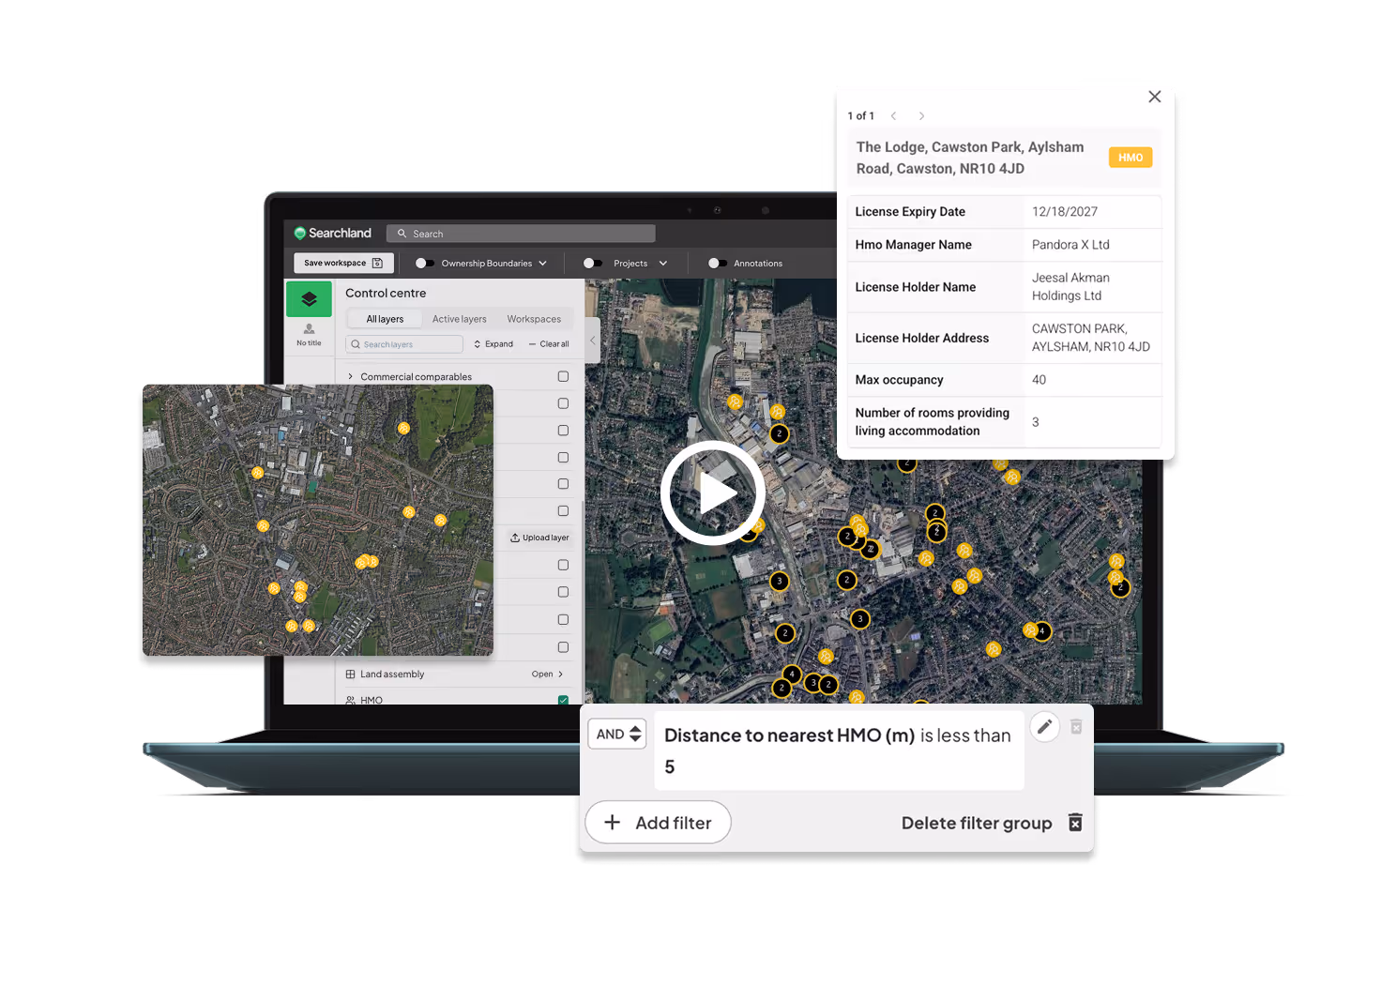
Task: Click the Upload layer icon
Action: [514, 538]
